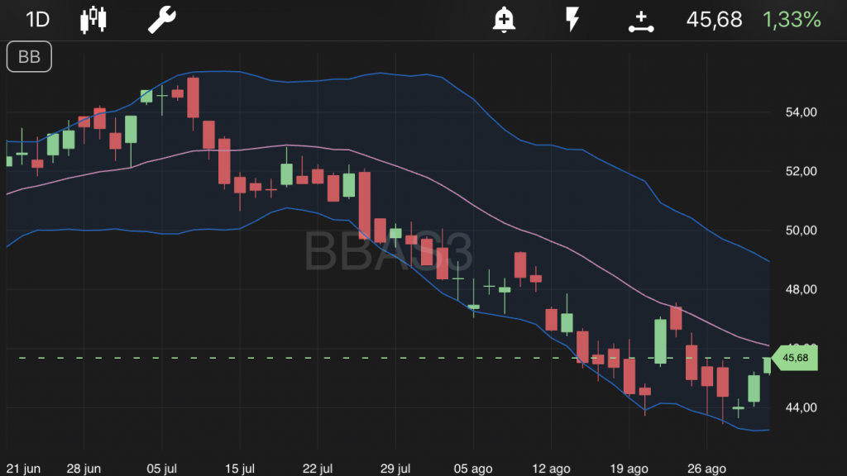Tap the 22 jul date label
The width and height of the screenshot is (847, 476).
(x=317, y=469)
